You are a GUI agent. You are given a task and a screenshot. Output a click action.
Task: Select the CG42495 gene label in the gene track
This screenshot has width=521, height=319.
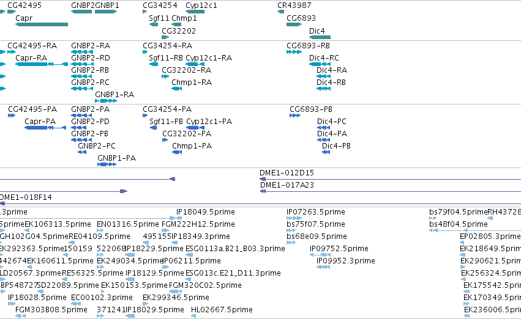click(24, 5)
